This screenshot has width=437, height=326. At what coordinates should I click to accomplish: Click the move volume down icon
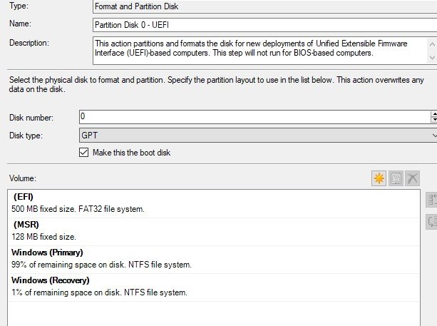point(431,222)
